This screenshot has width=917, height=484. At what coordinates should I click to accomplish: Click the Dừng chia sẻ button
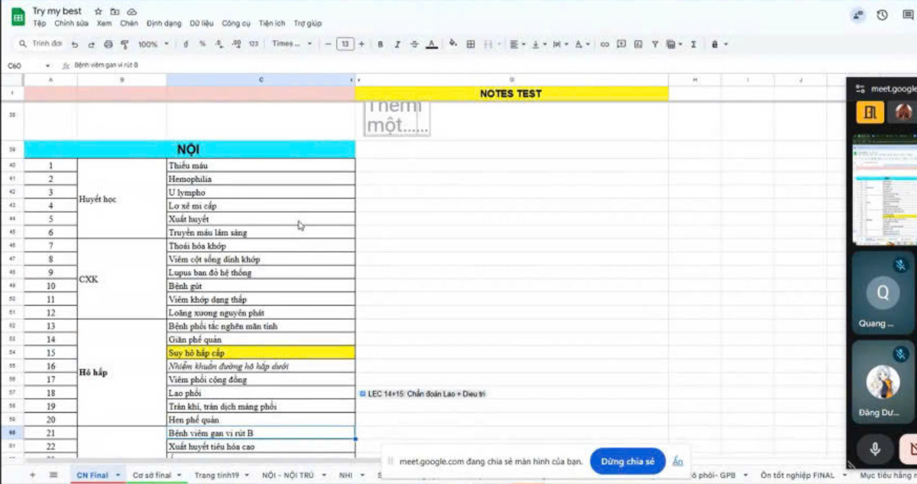tap(627, 461)
